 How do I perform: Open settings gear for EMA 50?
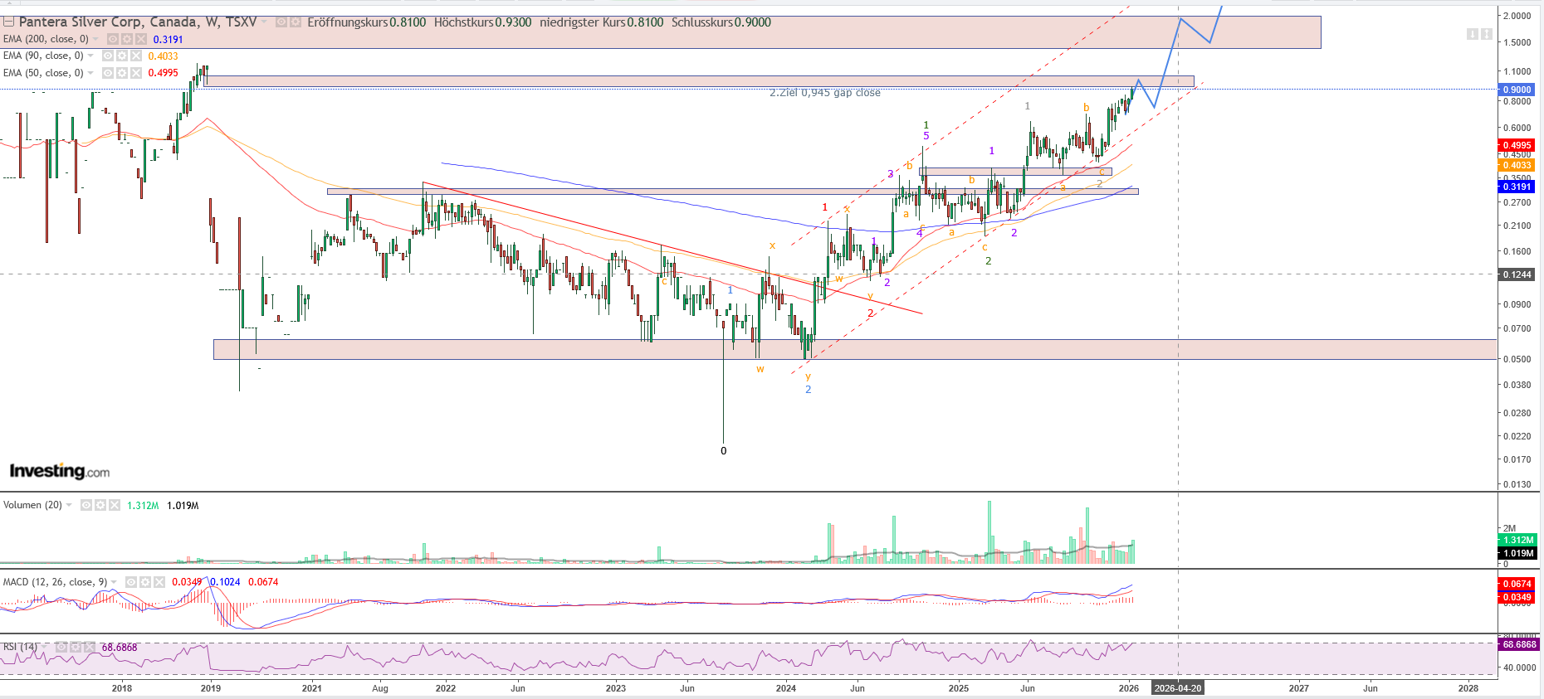122,73
